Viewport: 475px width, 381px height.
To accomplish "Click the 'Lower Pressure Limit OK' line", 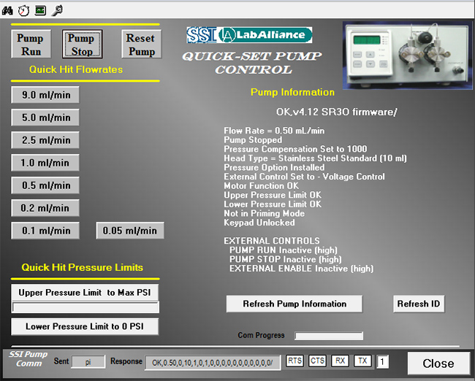I will coord(273,204).
